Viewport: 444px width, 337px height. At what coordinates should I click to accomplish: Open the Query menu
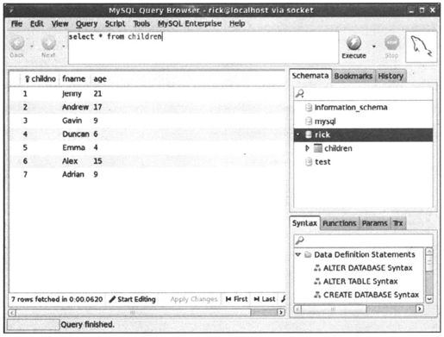pos(86,24)
